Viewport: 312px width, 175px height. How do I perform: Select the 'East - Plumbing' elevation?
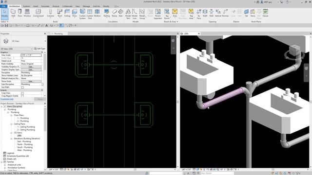(24, 141)
